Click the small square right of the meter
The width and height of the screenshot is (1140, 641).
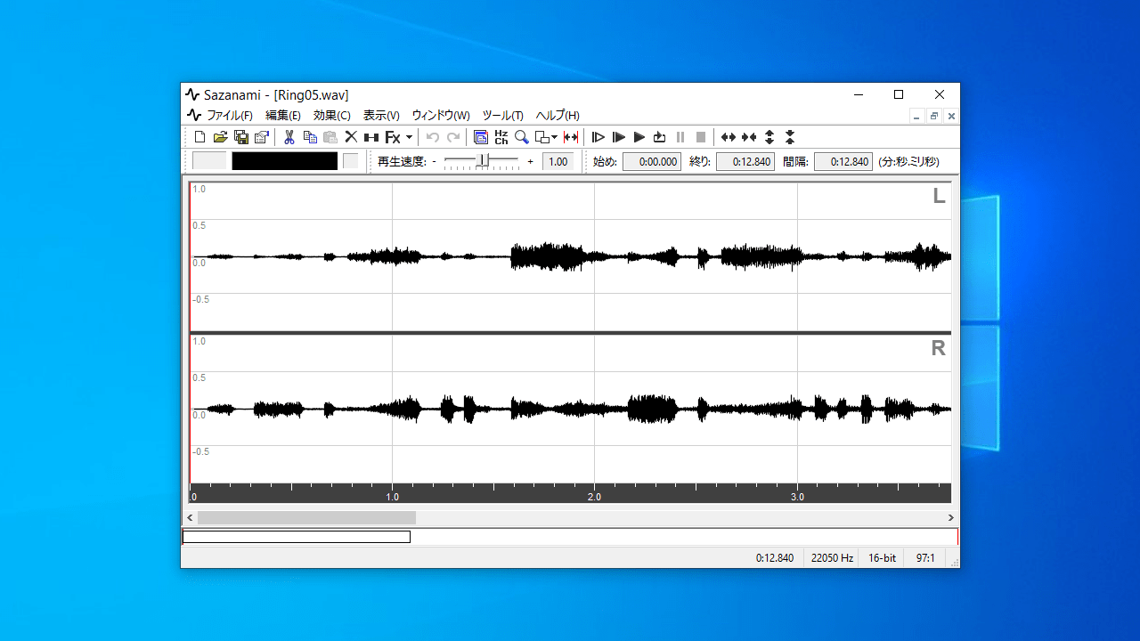351,161
